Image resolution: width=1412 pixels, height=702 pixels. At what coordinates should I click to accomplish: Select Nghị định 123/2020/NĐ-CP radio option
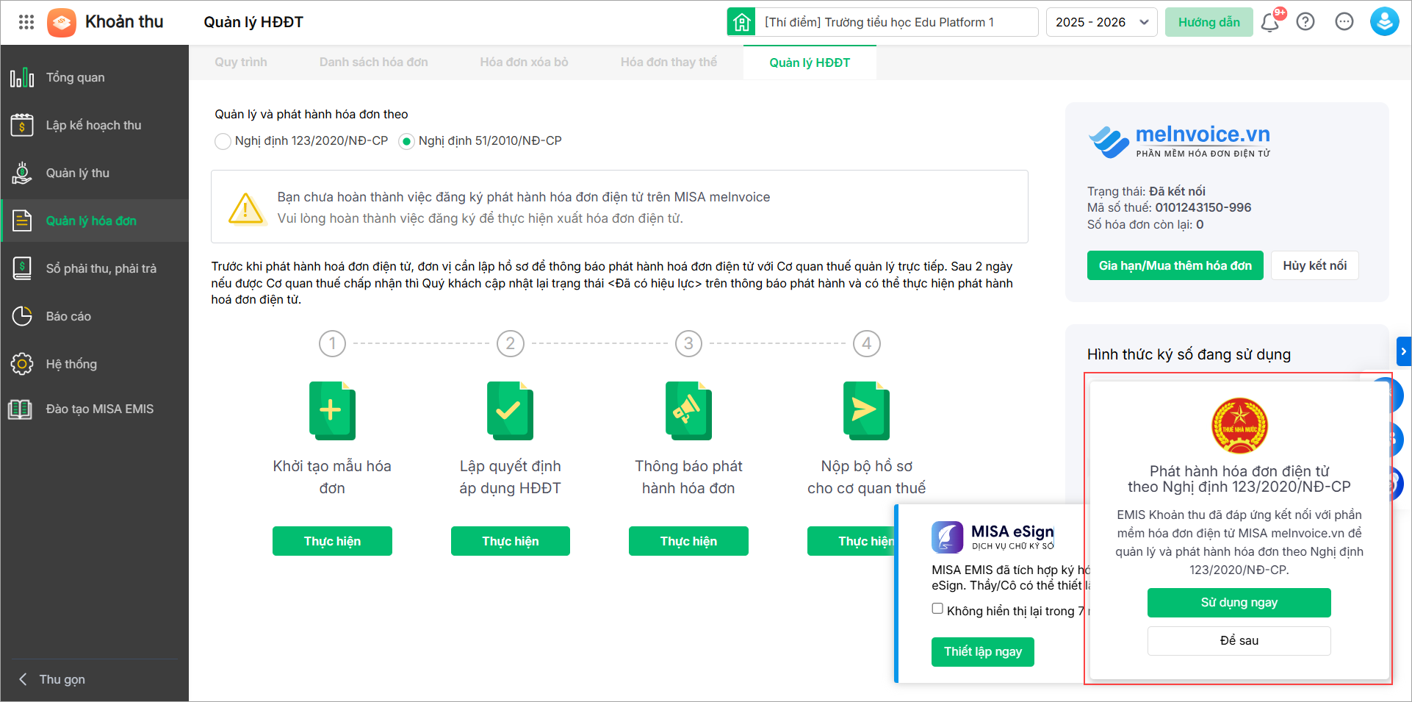click(223, 141)
